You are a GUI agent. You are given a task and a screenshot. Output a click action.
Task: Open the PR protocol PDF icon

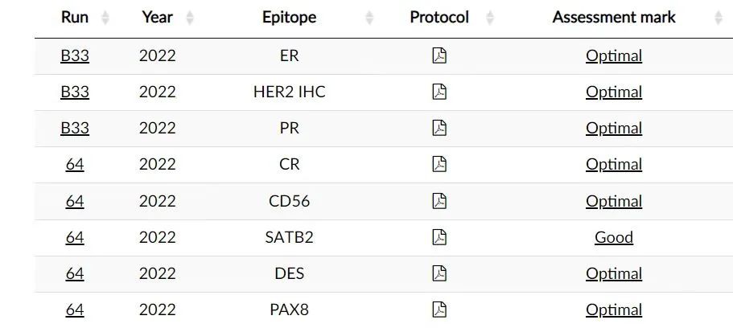point(439,128)
